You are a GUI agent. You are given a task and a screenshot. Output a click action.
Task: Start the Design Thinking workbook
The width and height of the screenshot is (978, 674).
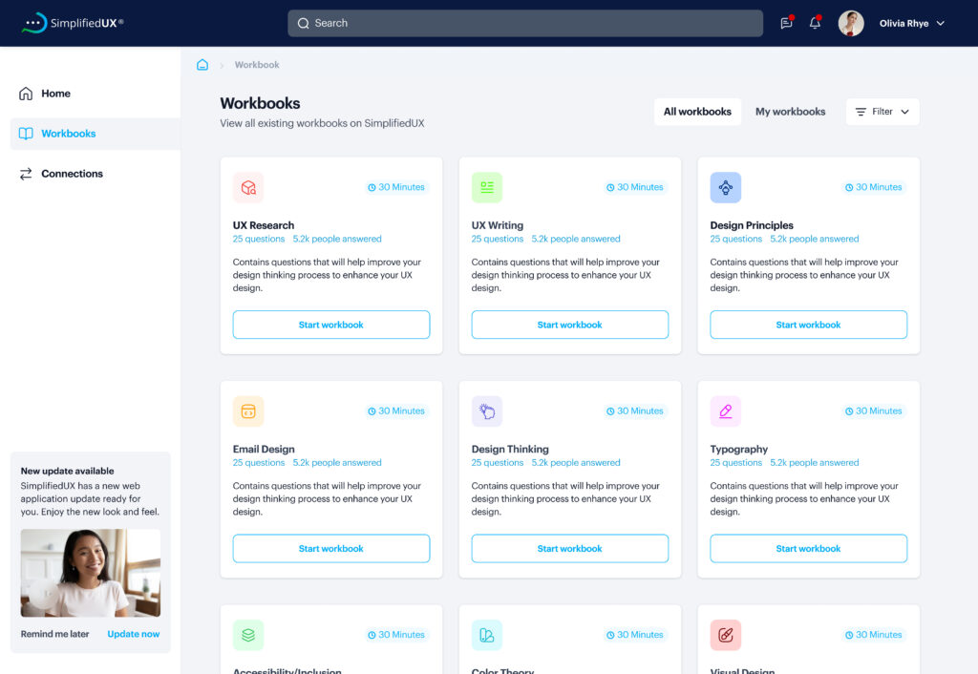pyautogui.click(x=570, y=549)
